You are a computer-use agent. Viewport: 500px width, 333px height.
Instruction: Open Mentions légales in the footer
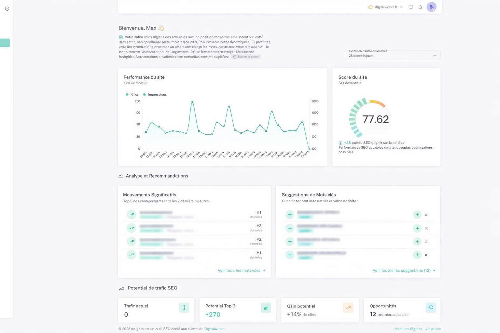point(408,329)
